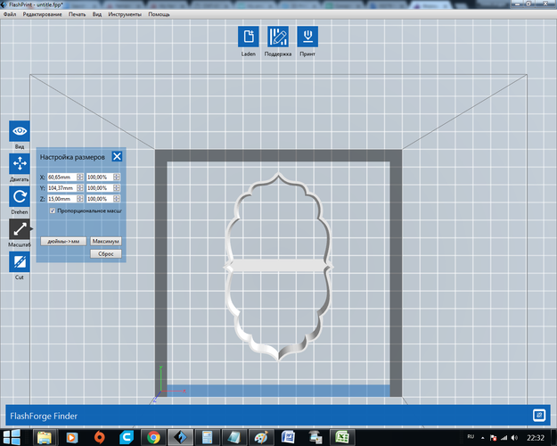The width and height of the screenshot is (557, 446).
Task: Open the Помощь menu
Action: click(x=159, y=14)
